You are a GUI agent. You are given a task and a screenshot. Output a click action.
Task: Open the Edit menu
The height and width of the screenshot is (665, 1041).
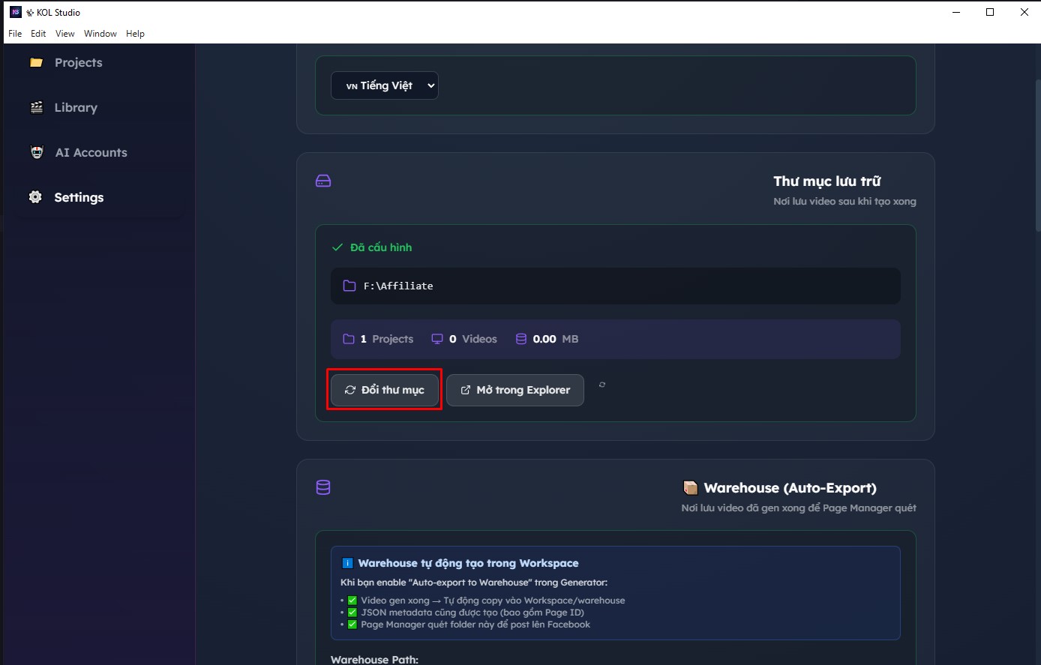coord(38,34)
